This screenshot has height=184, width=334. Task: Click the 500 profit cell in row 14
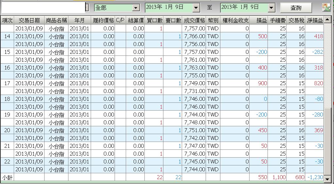coord(259,36)
